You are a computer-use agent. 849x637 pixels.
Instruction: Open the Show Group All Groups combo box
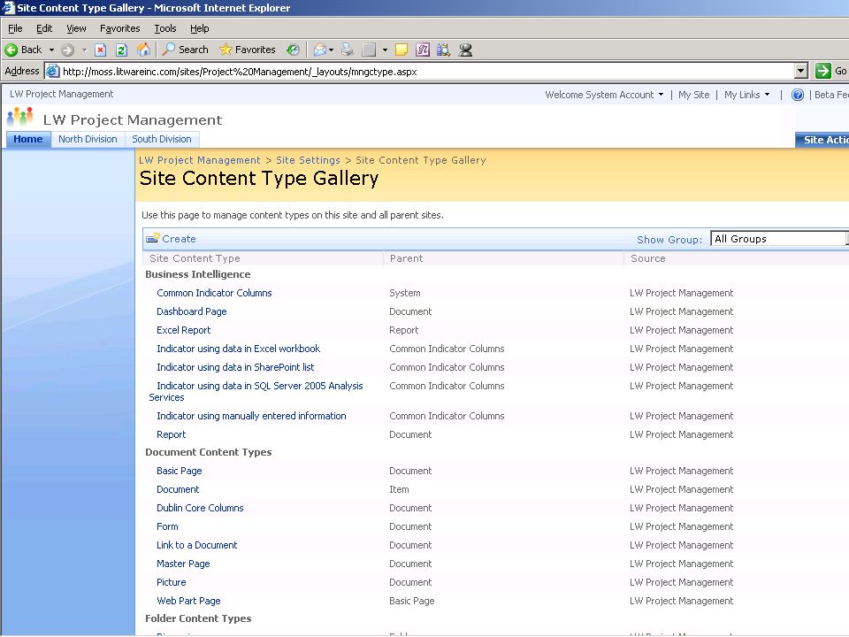click(x=779, y=239)
